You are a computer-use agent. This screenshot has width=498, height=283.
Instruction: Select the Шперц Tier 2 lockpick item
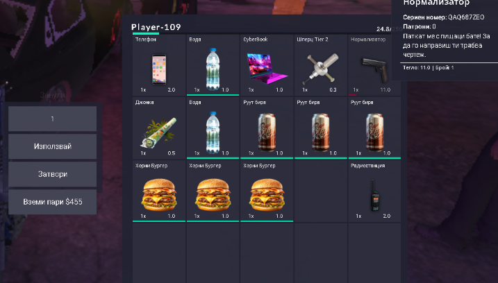320,65
